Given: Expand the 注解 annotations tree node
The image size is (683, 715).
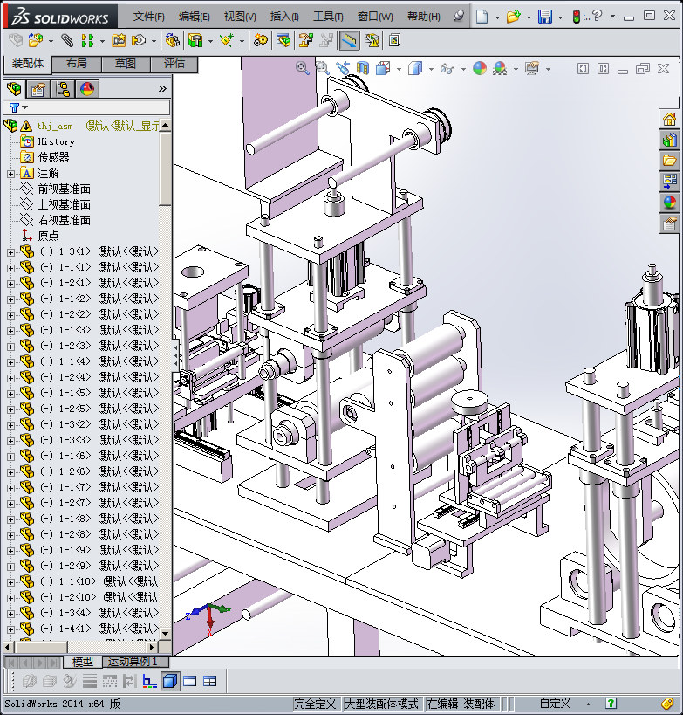Looking at the screenshot, I should [10, 174].
